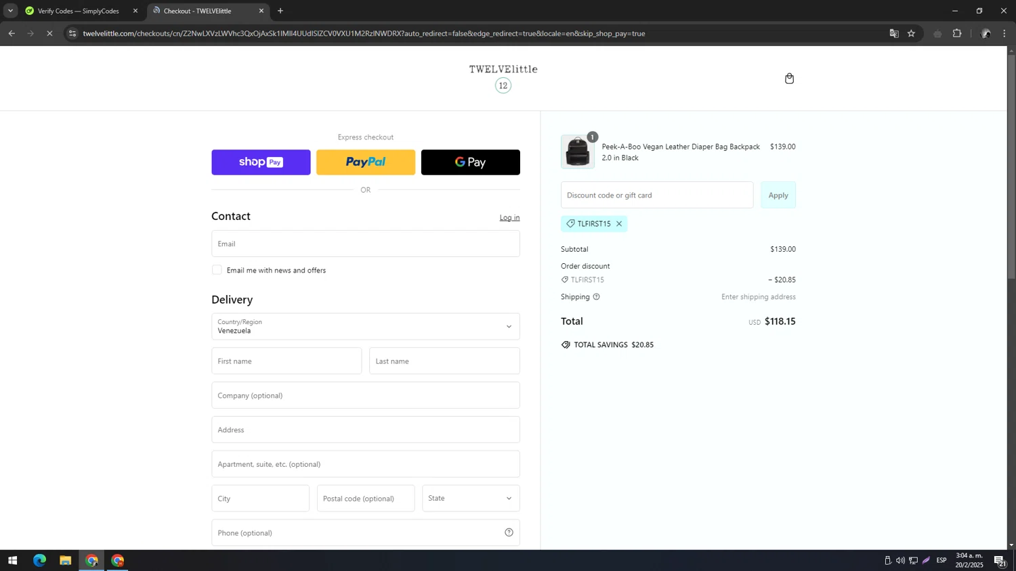Open a new browser tab
Image resolution: width=1016 pixels, height=571 pixels.
(280, 11)
